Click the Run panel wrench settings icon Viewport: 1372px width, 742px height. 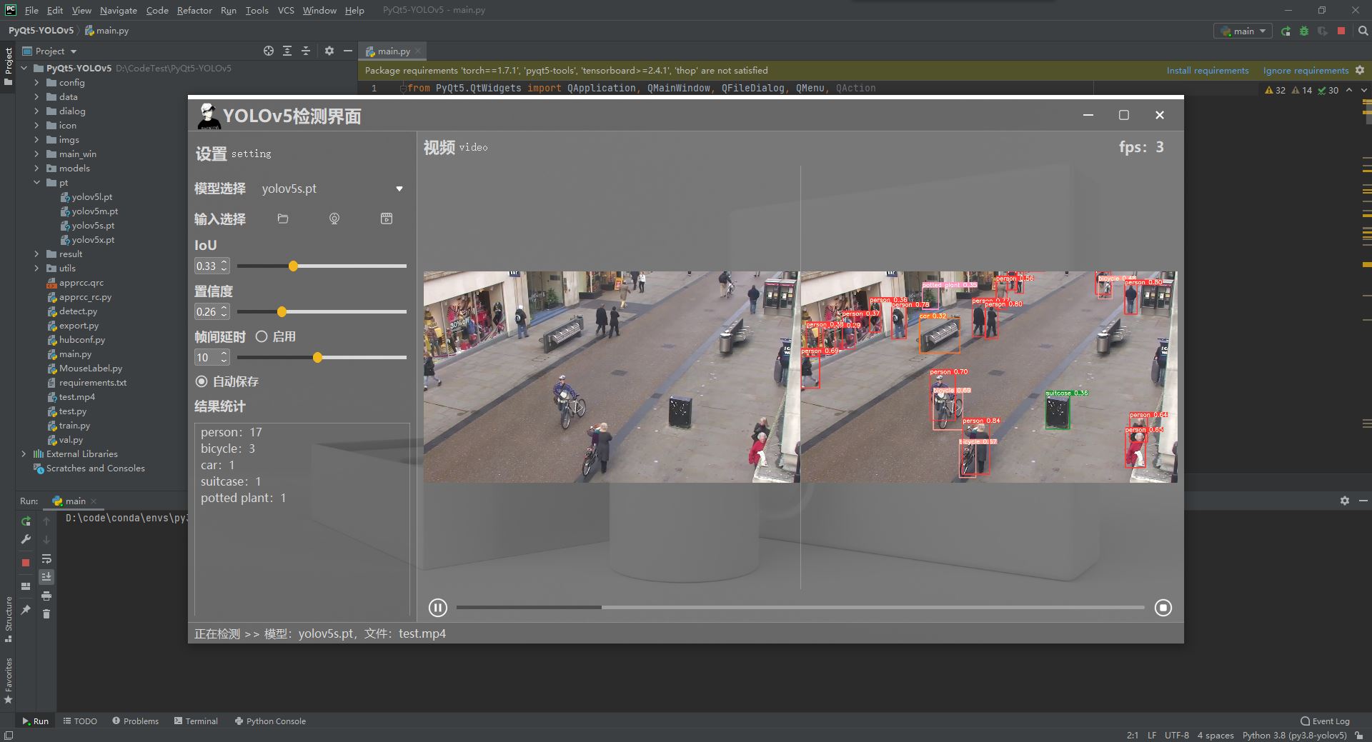26,539
